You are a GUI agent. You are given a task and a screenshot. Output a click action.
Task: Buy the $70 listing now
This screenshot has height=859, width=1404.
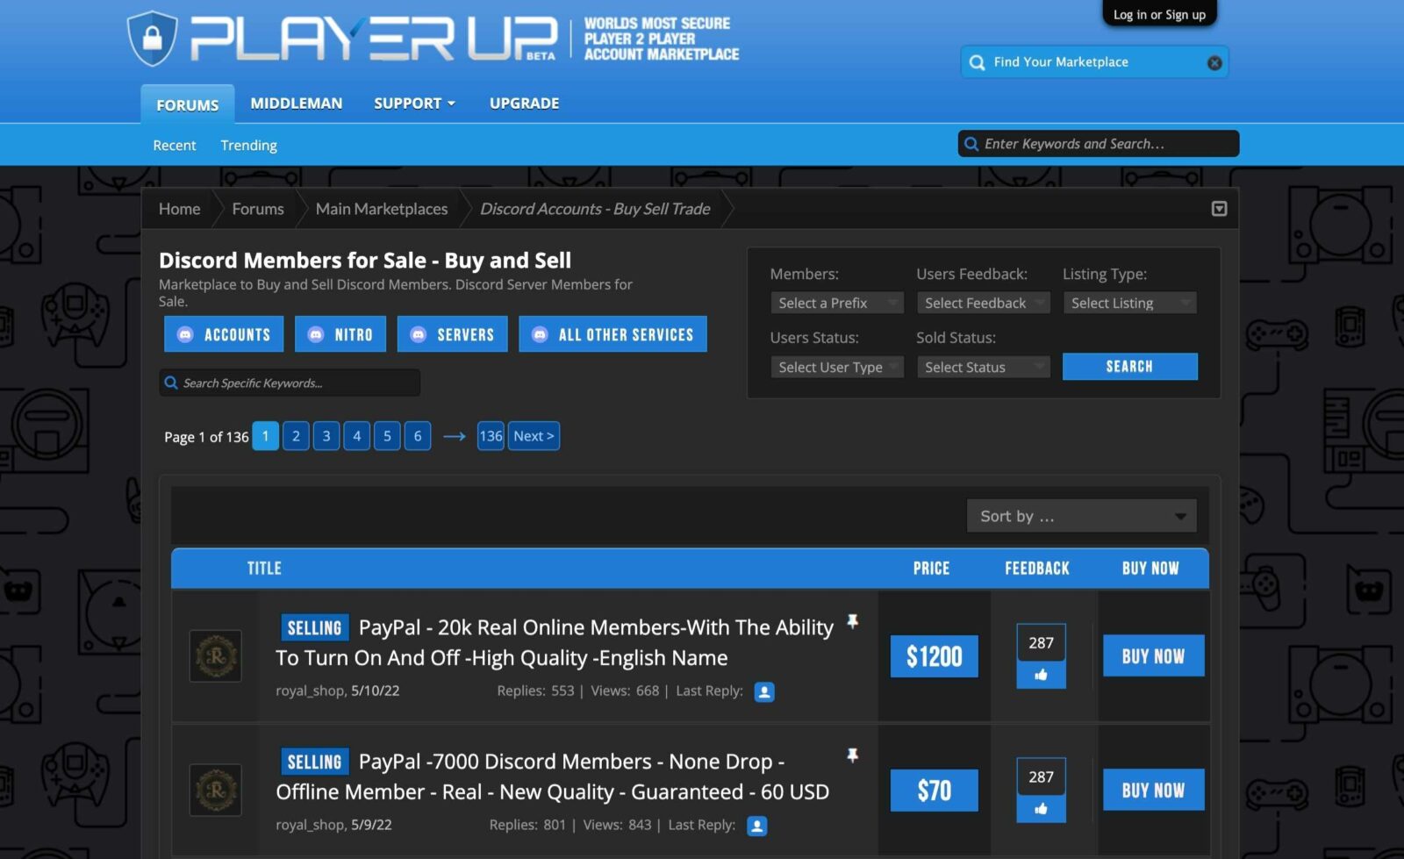[1153, 790]
